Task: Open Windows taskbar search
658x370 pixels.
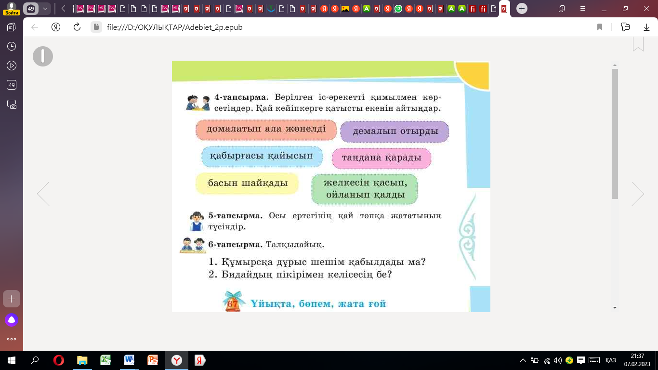Action: (35, 360)
